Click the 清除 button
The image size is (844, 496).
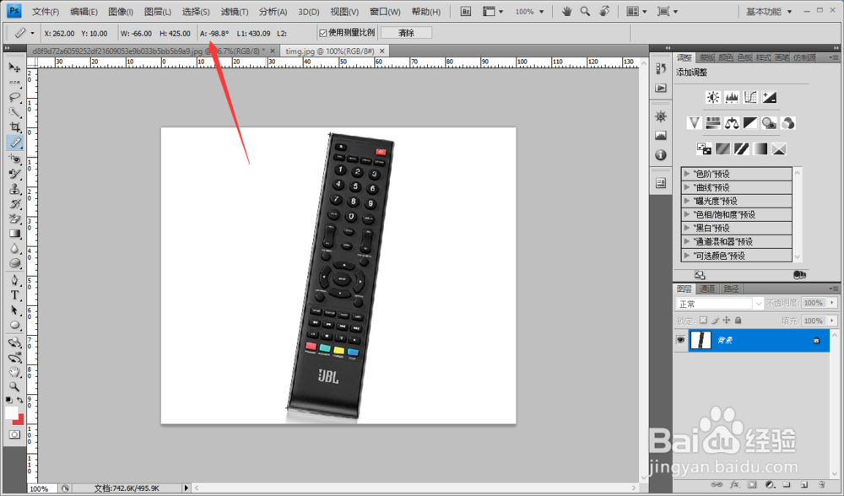[x=406, y=33]
